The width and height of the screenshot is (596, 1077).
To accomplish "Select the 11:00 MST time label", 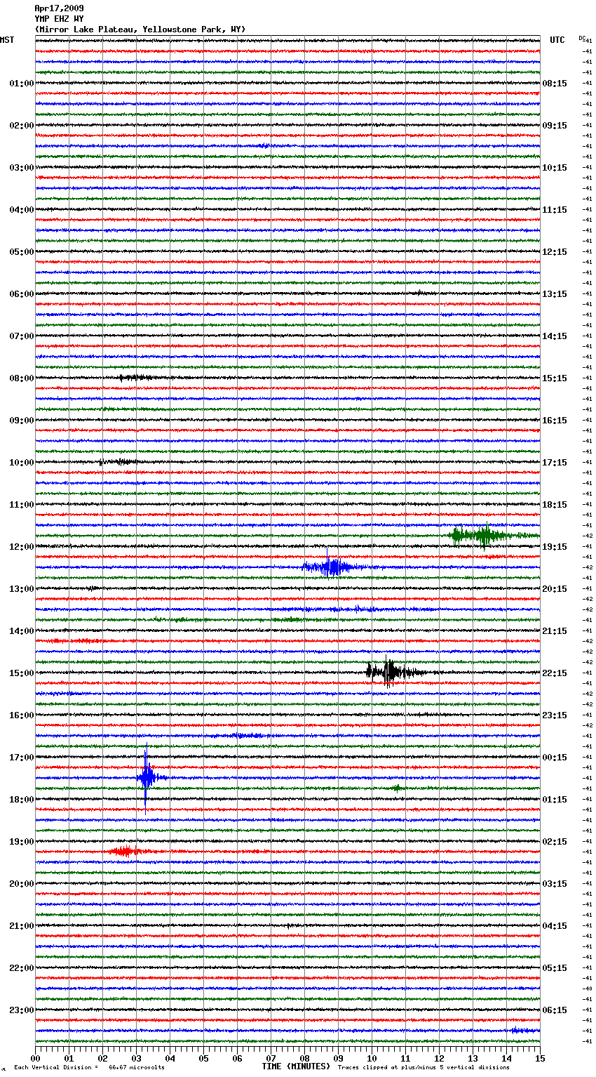I will click(21, 505).
